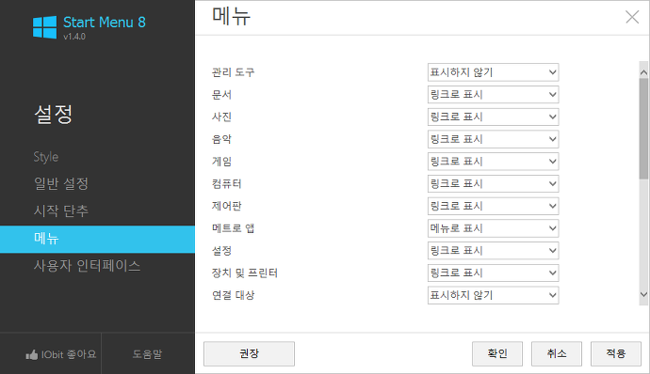Click the Windows logo icon beside Start Menu 8
Screen dimensions: 650x374
(44, 27)
